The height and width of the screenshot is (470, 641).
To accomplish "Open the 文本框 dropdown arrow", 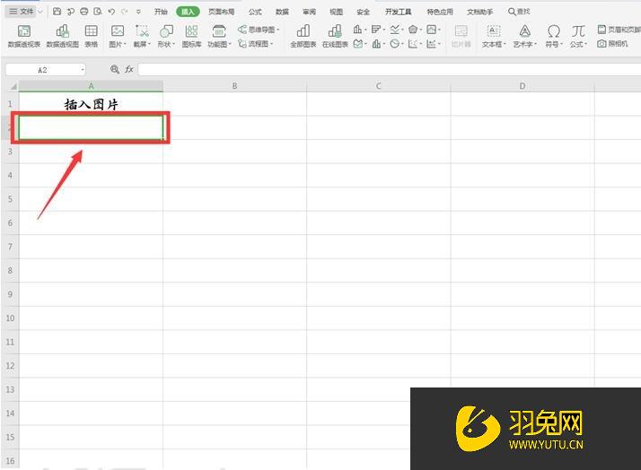I will (x=505, y=44).
